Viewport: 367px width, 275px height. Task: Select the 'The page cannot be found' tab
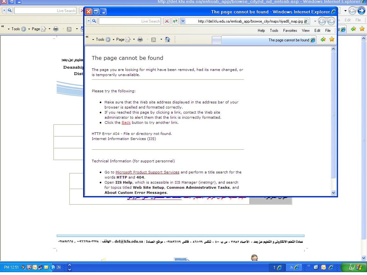pyautogui.click(x=269, y=40)
